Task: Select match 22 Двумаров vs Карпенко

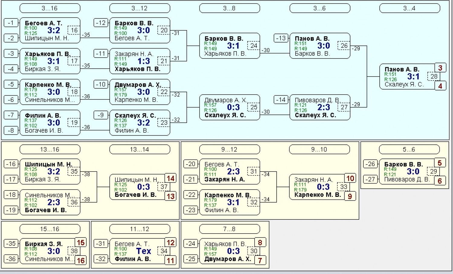Action: coord(140,92)
